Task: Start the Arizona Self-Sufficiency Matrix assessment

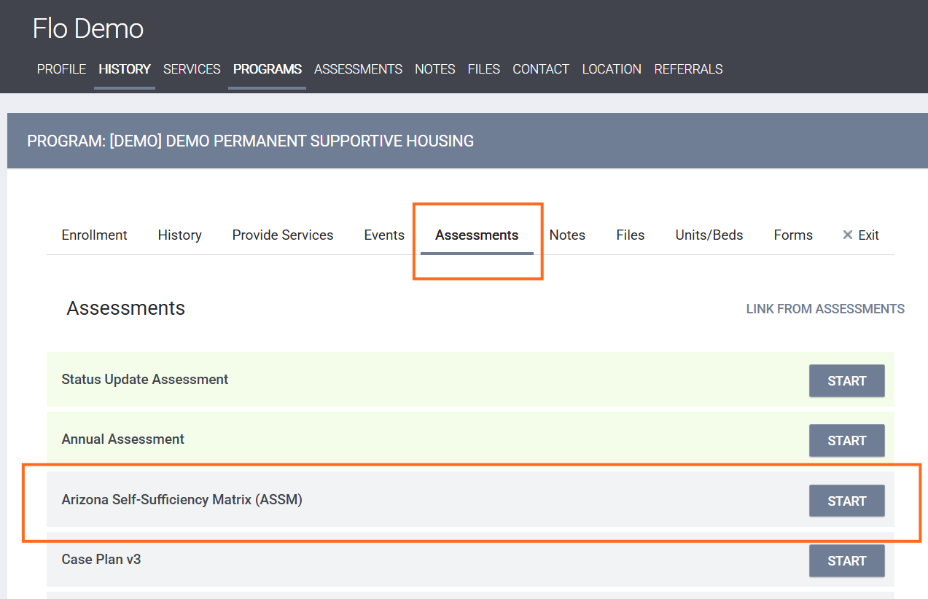Action: [847, 501]
